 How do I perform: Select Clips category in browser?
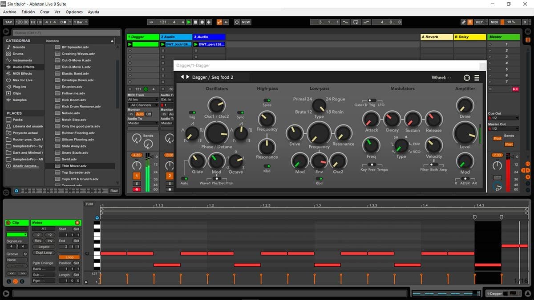[x=17, y=94]
